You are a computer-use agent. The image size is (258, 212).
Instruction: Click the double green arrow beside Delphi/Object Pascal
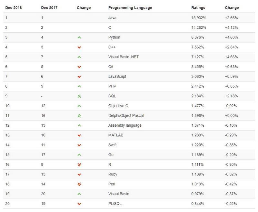click(79, 116)
